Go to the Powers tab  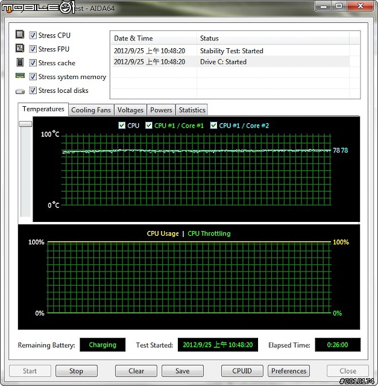click(x=161, y=110)
